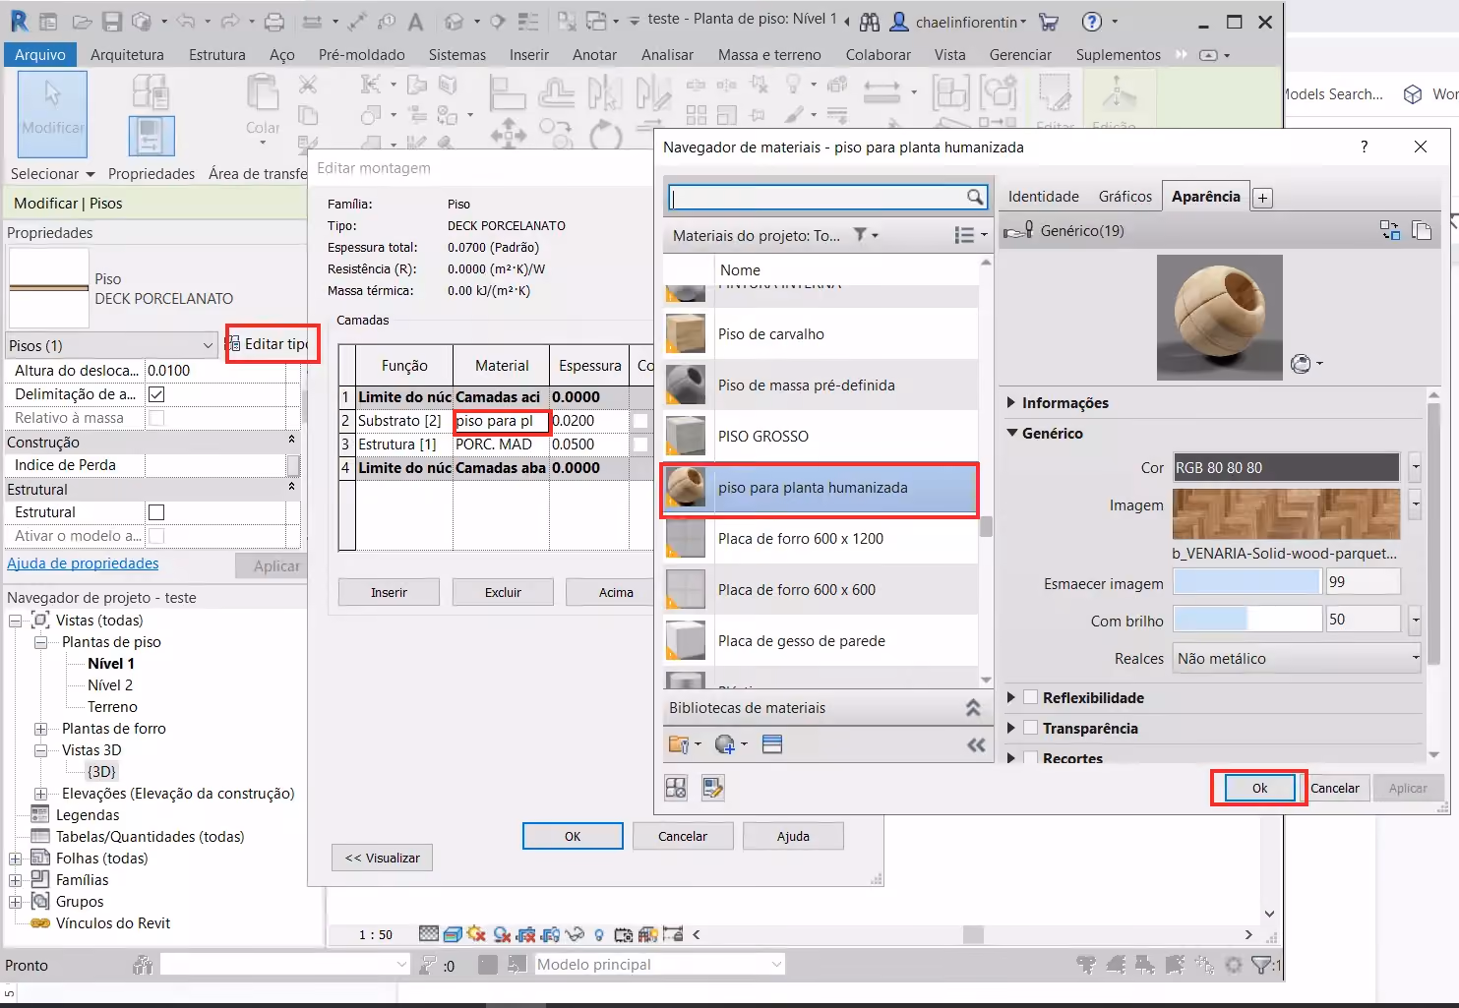1459x1008 pixels.
Task: Open the Arquivo menu tab
Action: click(40, 55)
